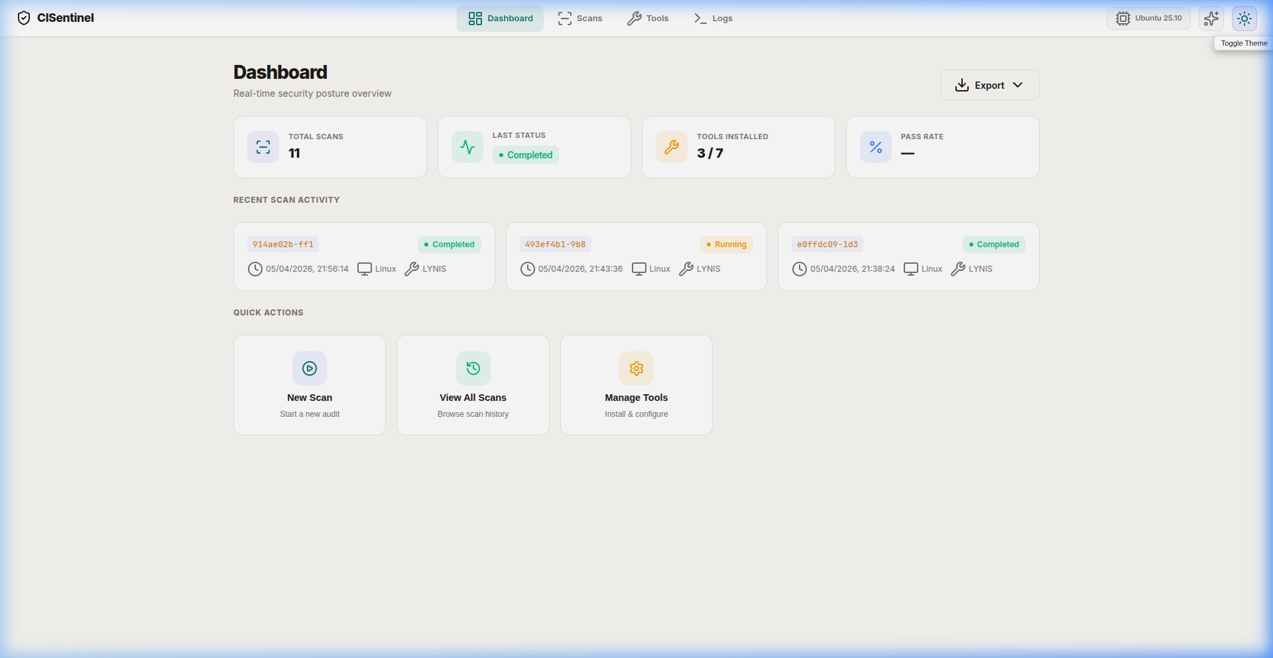This screenshot has width=1273, height=658.
Task: Go to the Logs tab
Action: tap(713, 19)
